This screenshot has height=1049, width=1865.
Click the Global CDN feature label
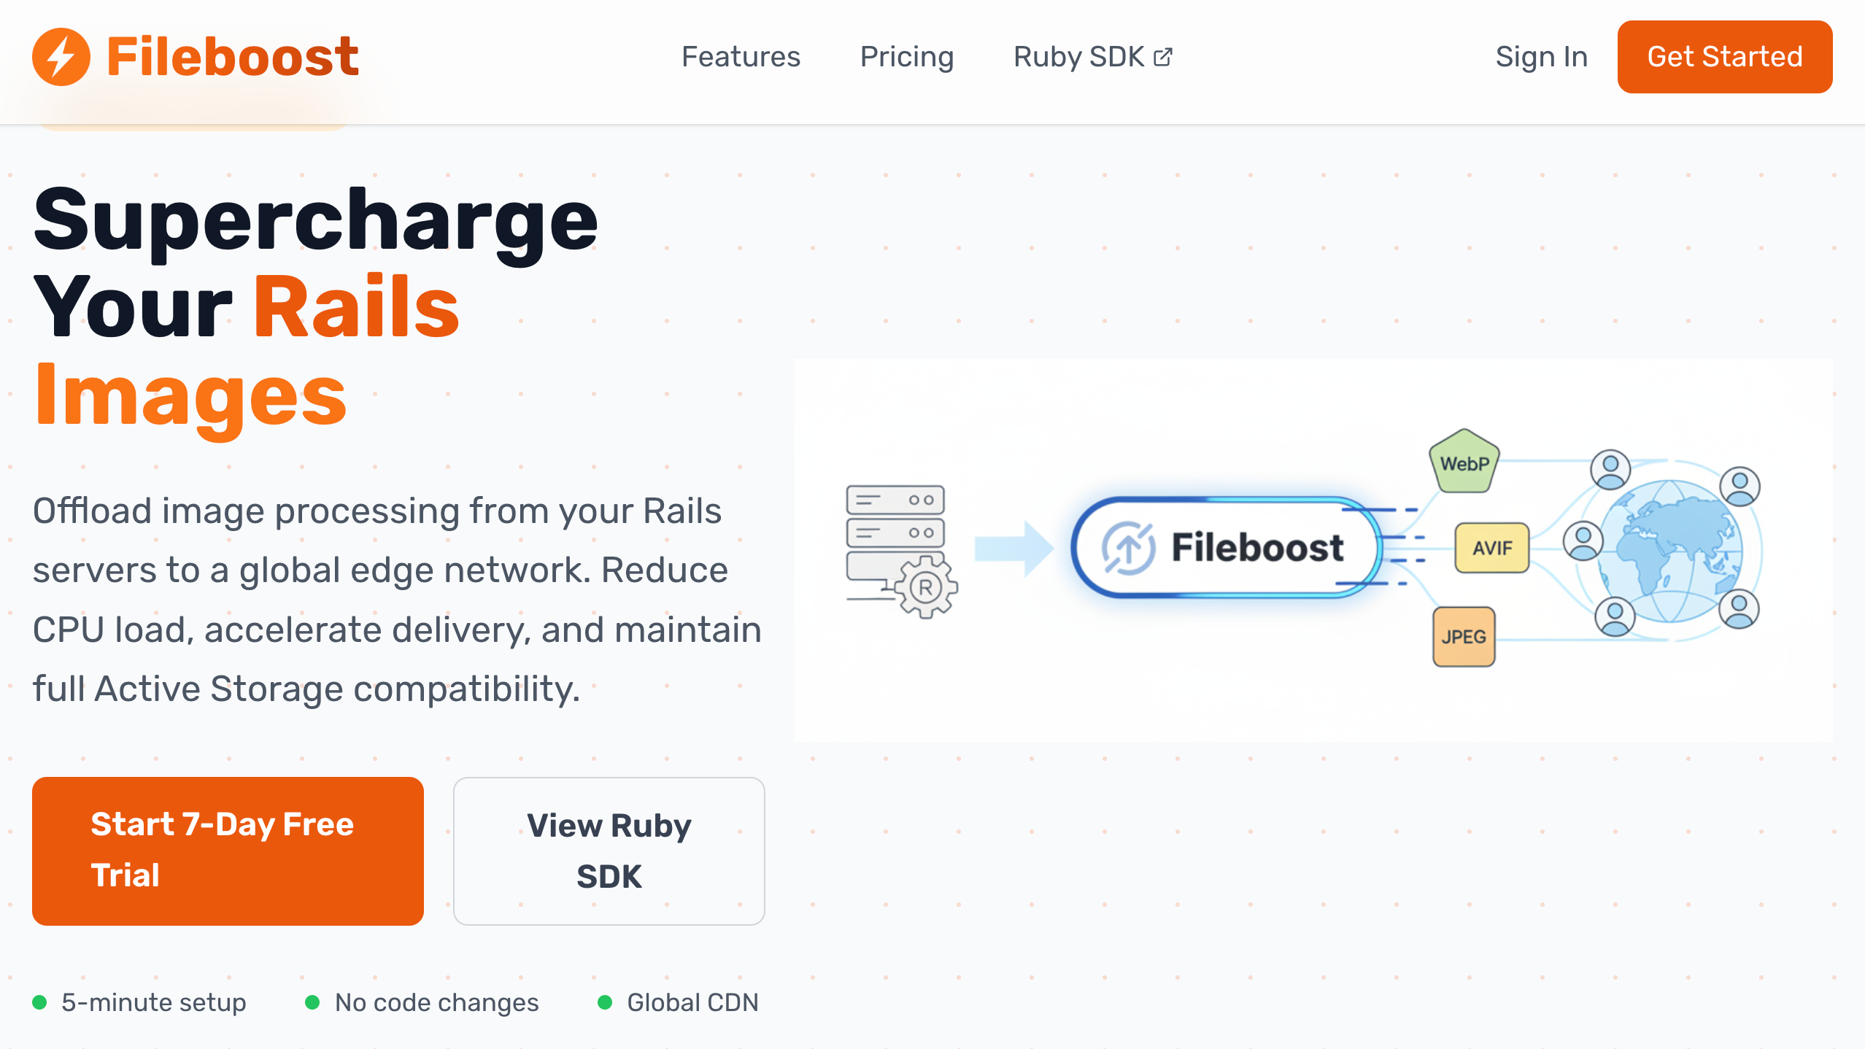(692, 1002)
